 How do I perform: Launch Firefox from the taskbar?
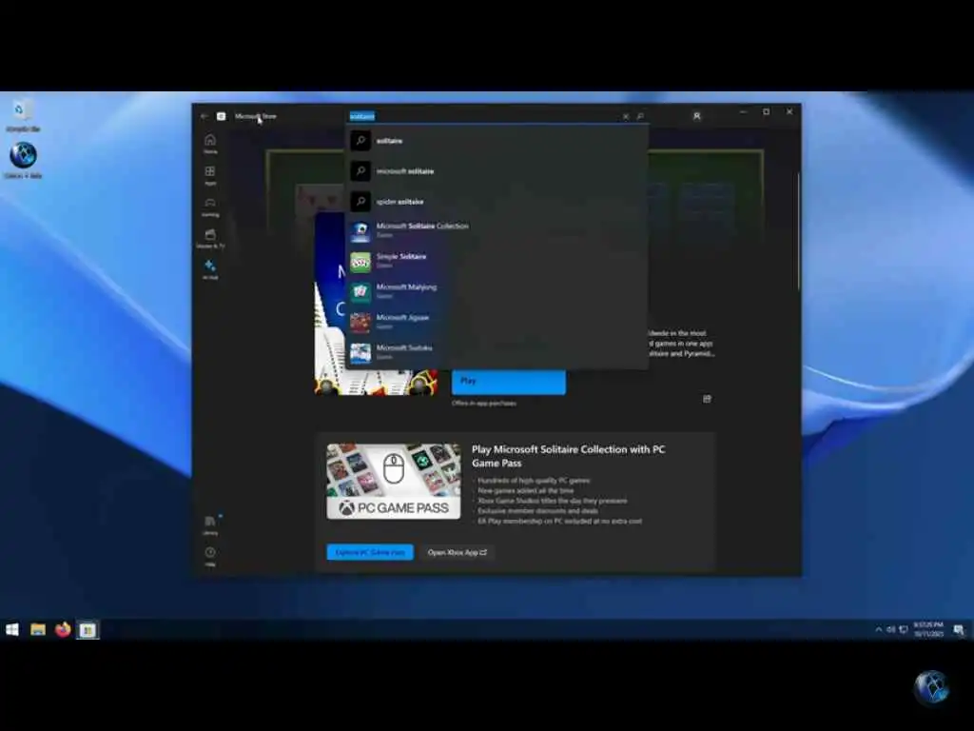pyautogui.click(x=63, y=630)
